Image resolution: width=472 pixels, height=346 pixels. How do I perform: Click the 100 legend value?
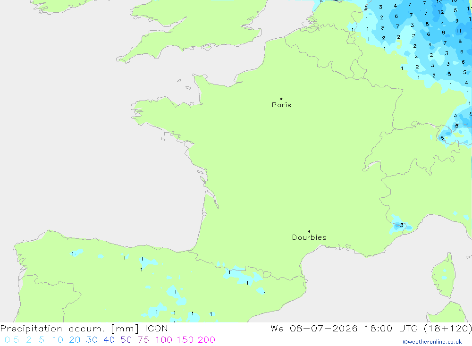[164, 340]
